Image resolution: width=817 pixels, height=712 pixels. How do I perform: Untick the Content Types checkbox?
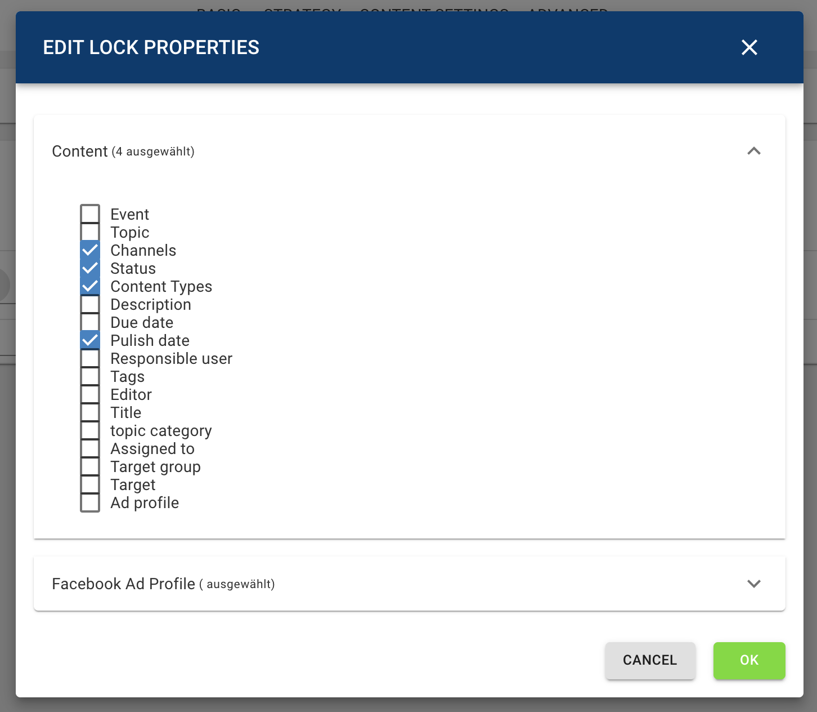tap(90, 286)
